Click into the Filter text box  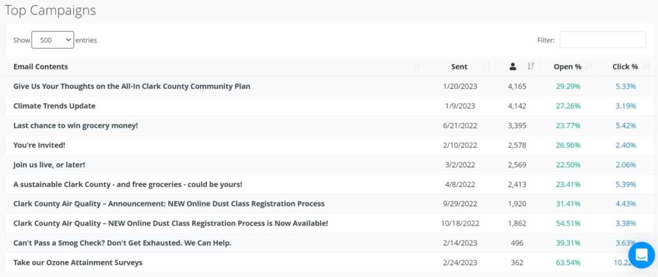602,40
